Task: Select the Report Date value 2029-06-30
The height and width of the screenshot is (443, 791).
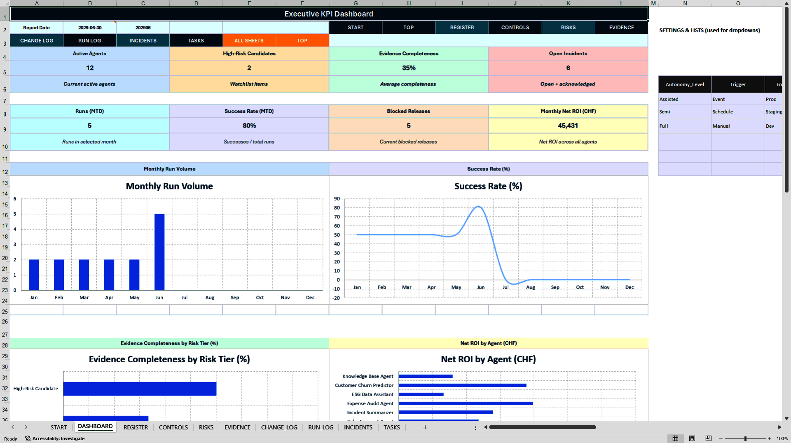Action: tap(90, 28)
